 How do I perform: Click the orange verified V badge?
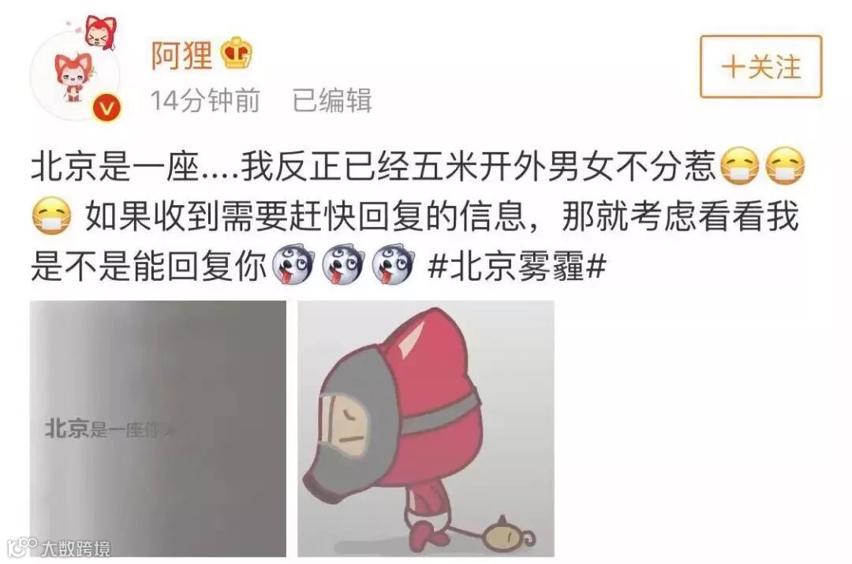[x=106, y=108]
